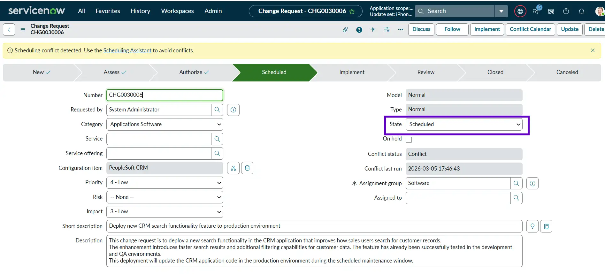Open info icon next to Requested by

pos(234,110)
